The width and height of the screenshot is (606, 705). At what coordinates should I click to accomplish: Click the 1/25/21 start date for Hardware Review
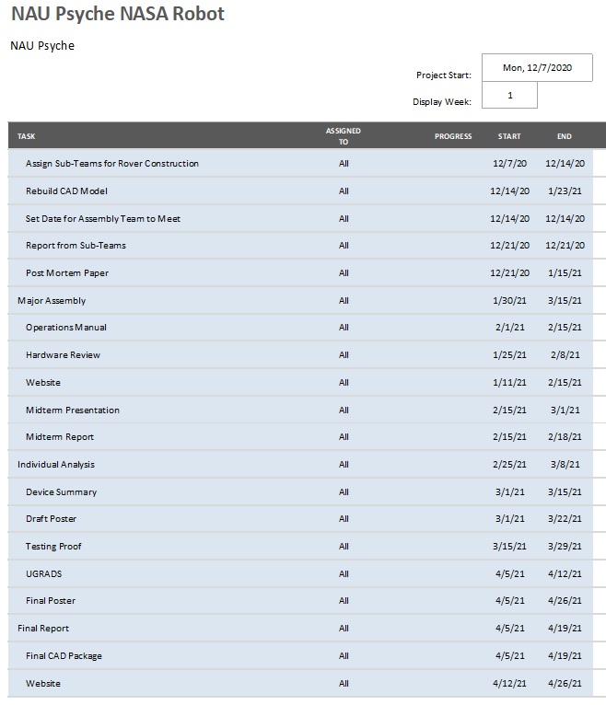pos(509,355)
